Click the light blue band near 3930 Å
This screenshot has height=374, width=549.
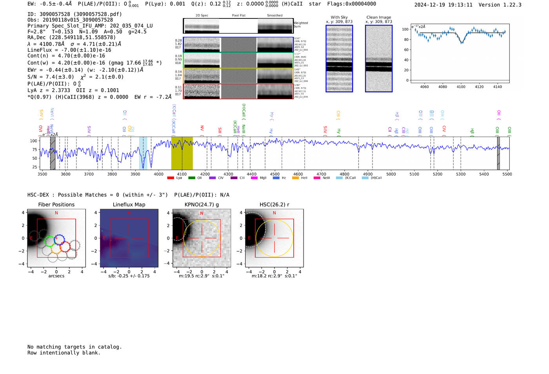tap(144, 153)
